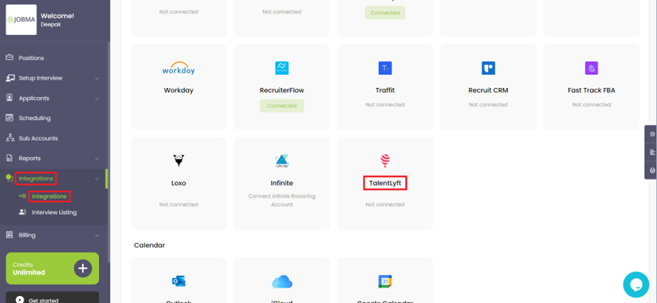Click the Fast Track FBA logo icon
The width and height of the screenshot is (657, 303).
[591, 68]
